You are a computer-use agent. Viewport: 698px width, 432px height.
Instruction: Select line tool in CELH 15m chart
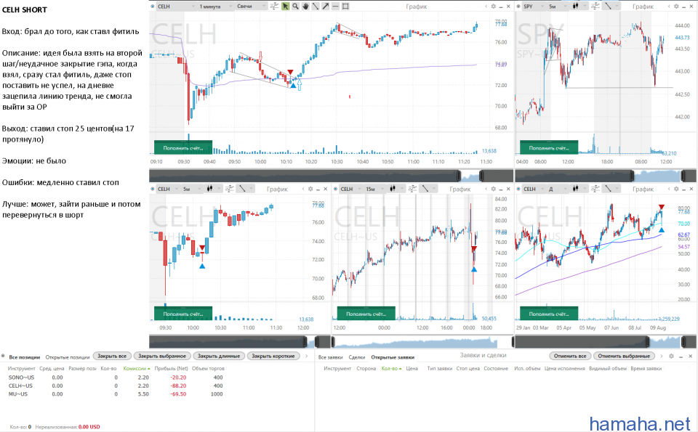(x=425, y=189)
